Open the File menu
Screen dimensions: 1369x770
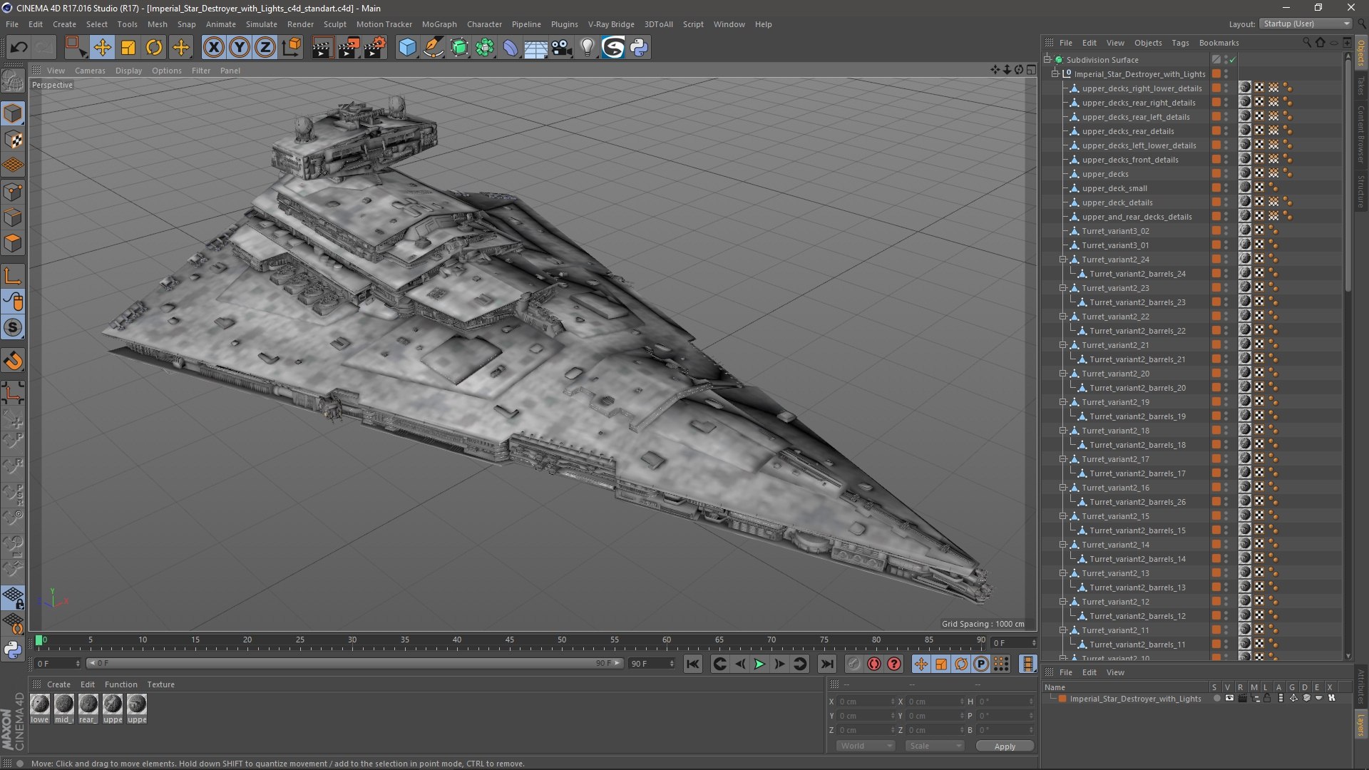coord(12,24)
